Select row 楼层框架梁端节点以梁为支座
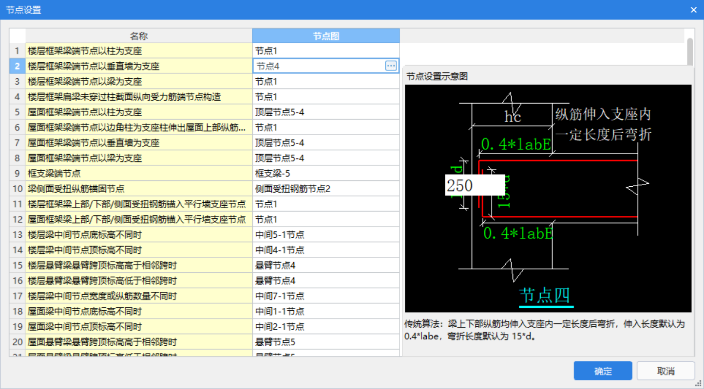Viewport: 704px width, 389px height. click(x=139, y=81)
